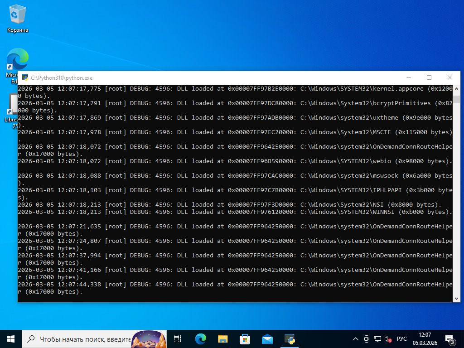The height and width of the screenshot is (348, 464).
Task: Click the network status tray icon
Action: tap(377, 338)
